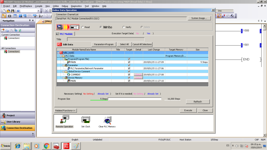Click the chip-shaped module icon in toolbar
Viewport: 267px width, 150px height.
10,16
